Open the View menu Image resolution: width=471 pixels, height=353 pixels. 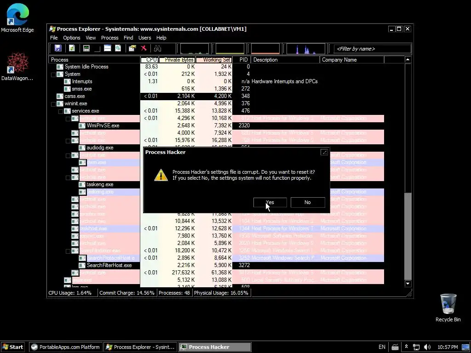click(91, 38)
